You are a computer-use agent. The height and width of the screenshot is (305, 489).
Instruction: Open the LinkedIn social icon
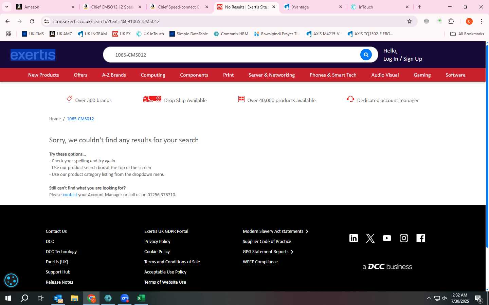point(354,238)
